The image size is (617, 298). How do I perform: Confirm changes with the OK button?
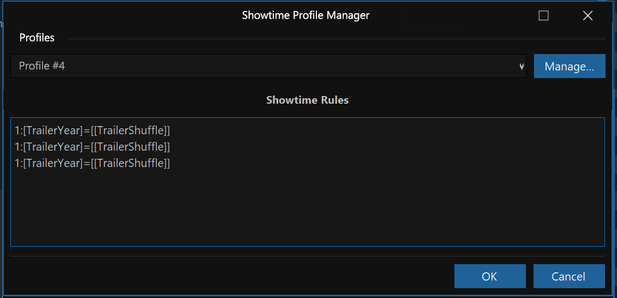click(490, 276)
